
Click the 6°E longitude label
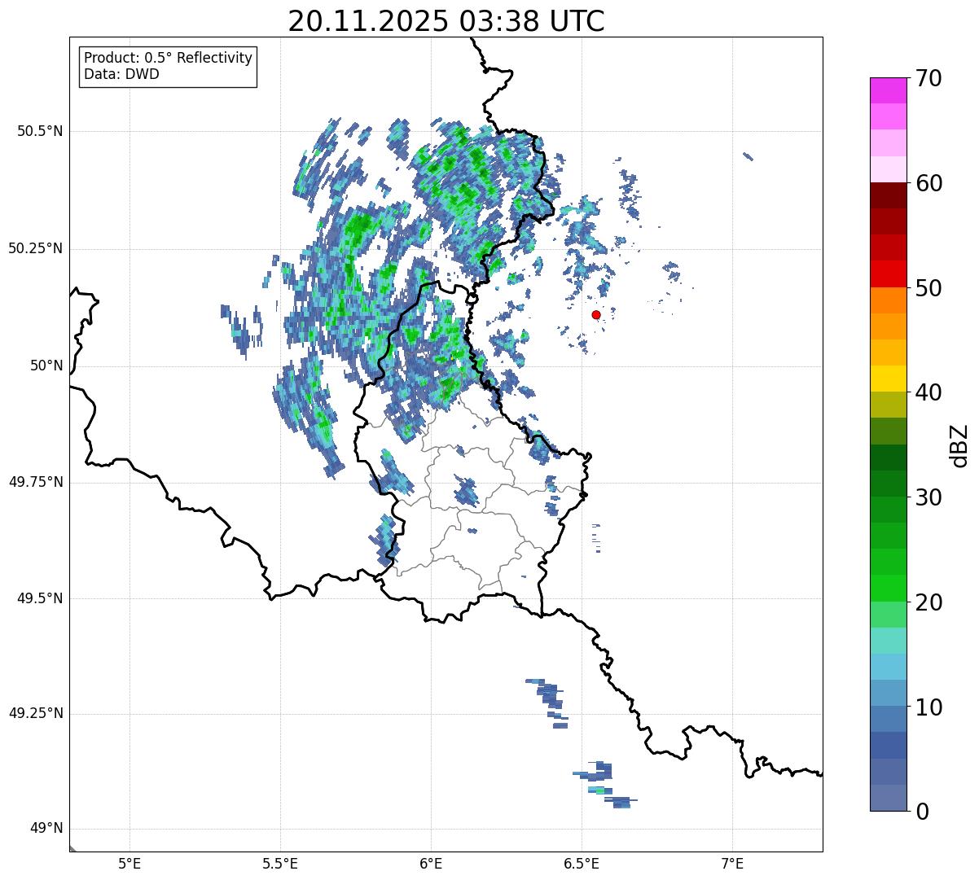point(431,863)
